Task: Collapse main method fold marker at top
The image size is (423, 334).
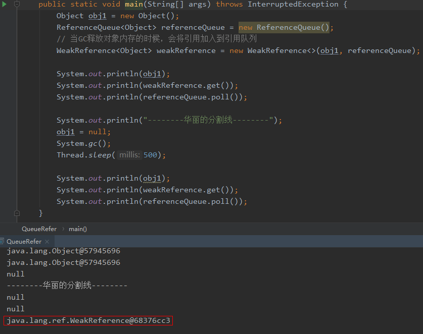Action: pos(17,4)
